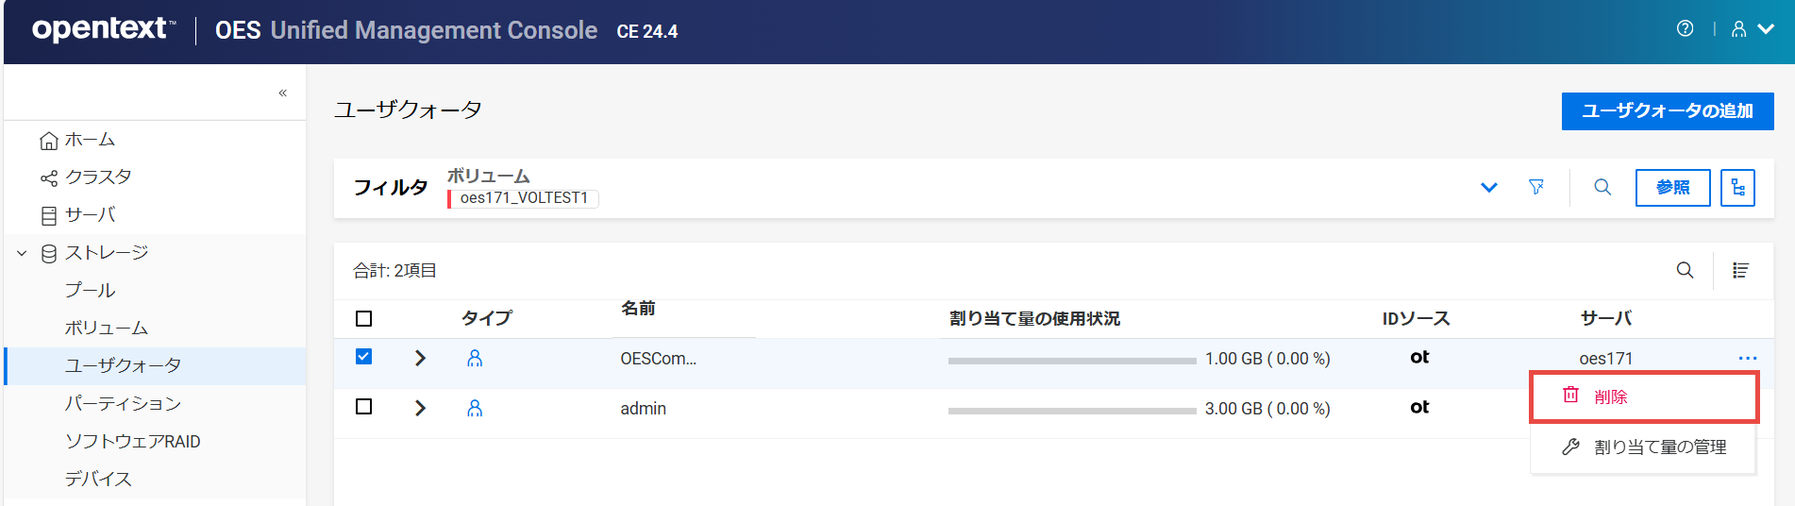Collapse the ストレージ tree section
The image size is (1795, 506).
22,253
